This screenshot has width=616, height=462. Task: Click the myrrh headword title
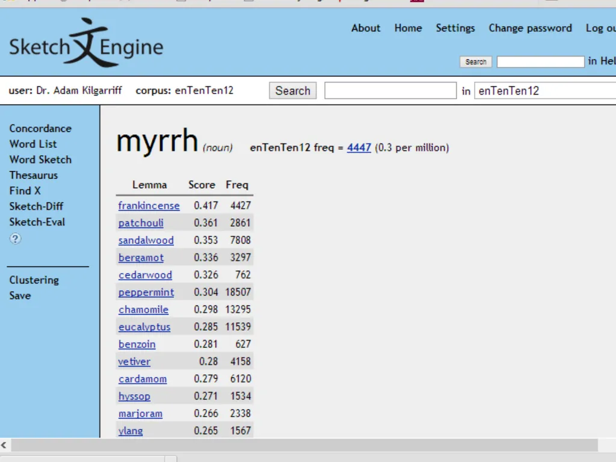point(157,141)
